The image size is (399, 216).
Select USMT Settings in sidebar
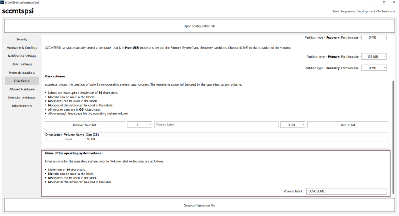point(22,64)
